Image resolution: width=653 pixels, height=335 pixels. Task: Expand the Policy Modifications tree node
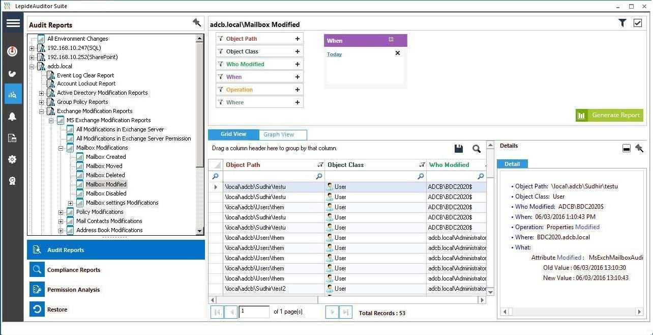coord(61,212)
